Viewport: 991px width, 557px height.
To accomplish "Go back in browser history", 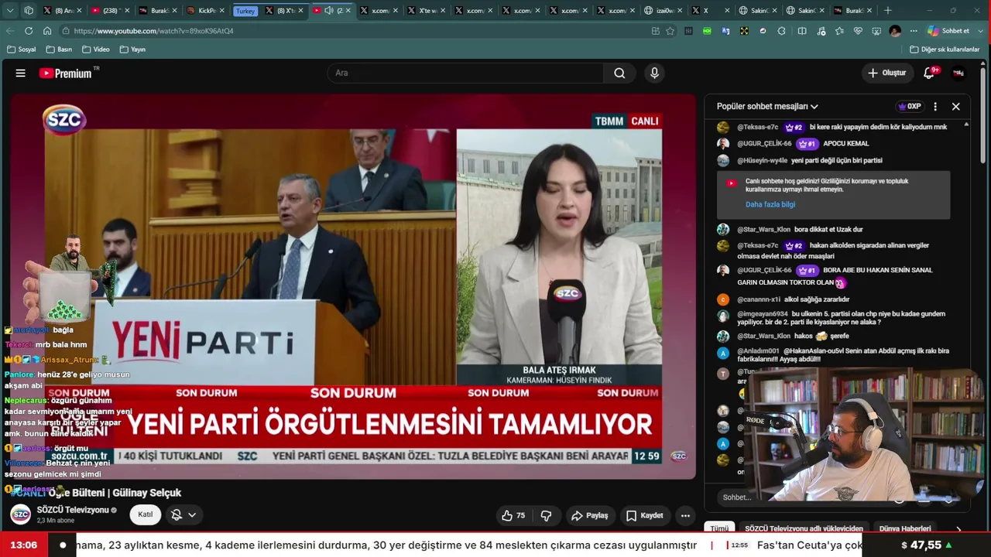I will click(10, 31).
